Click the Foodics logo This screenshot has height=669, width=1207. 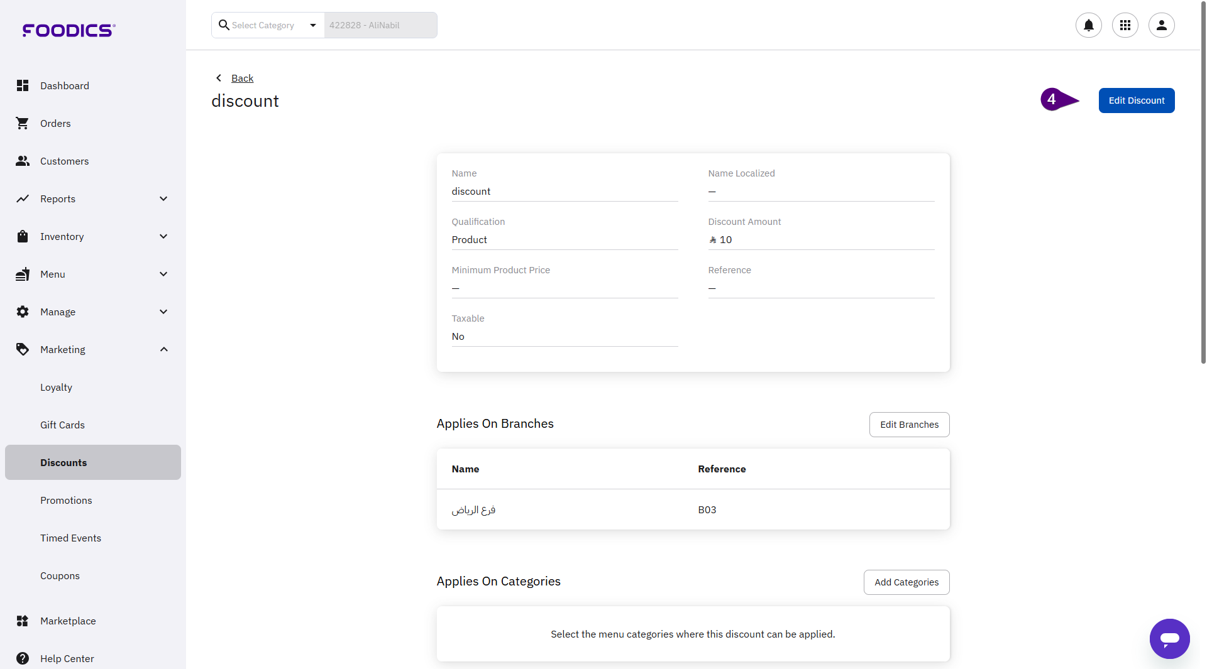(69, 30)
